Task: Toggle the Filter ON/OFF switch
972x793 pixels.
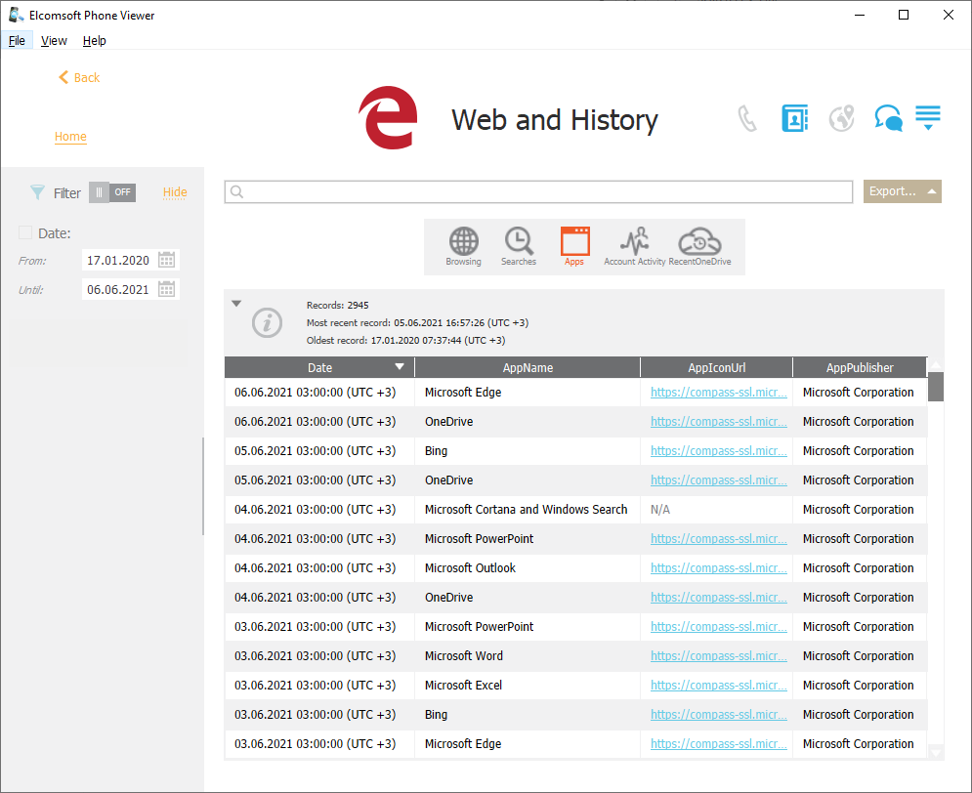Action: (x=112, y=192)
